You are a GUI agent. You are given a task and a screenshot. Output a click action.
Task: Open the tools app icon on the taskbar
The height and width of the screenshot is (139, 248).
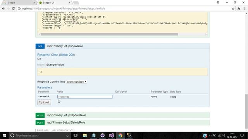pyautogui.click(x=129, y=136)
